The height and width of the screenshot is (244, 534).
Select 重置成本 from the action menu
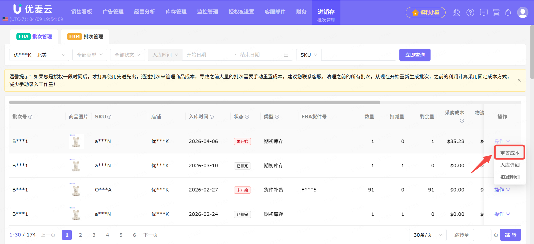(510, 153)
